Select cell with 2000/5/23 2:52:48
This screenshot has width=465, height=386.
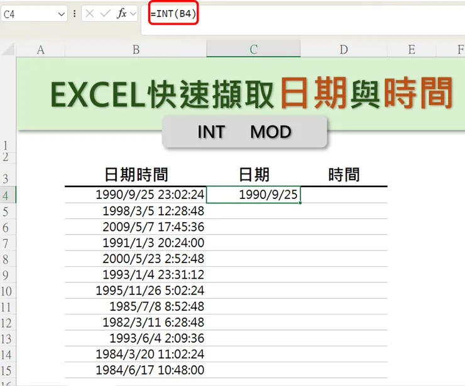pyautogui.click(x=136, y=259)
